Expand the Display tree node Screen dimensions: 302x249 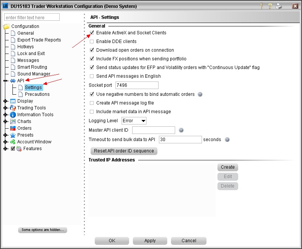pyautogui.click(x=6, y=101)
